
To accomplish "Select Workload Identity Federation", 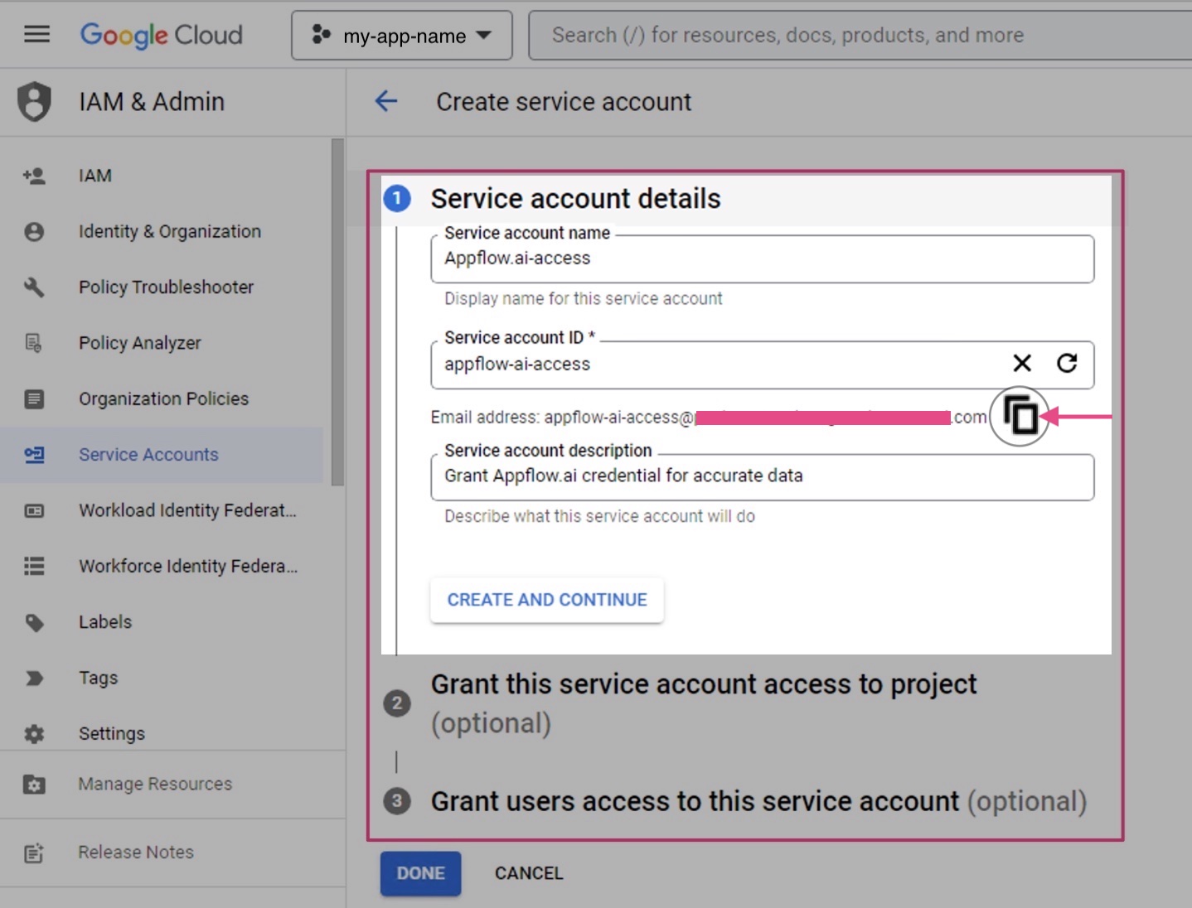I will 187,510.
